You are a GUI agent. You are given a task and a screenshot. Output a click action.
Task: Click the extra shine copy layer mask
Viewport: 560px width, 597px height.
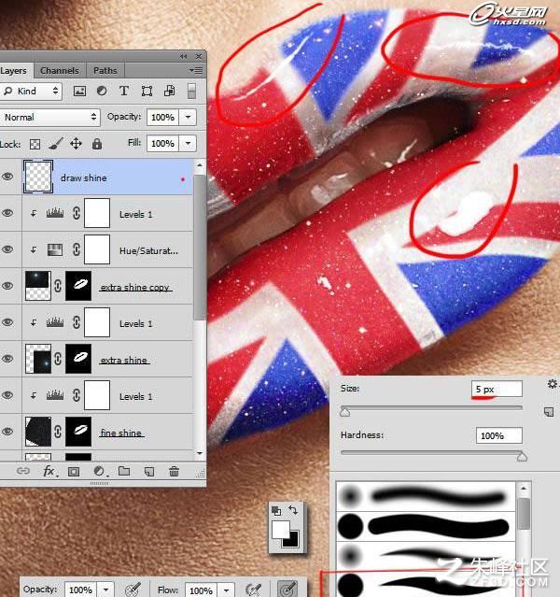coord(78,286)
